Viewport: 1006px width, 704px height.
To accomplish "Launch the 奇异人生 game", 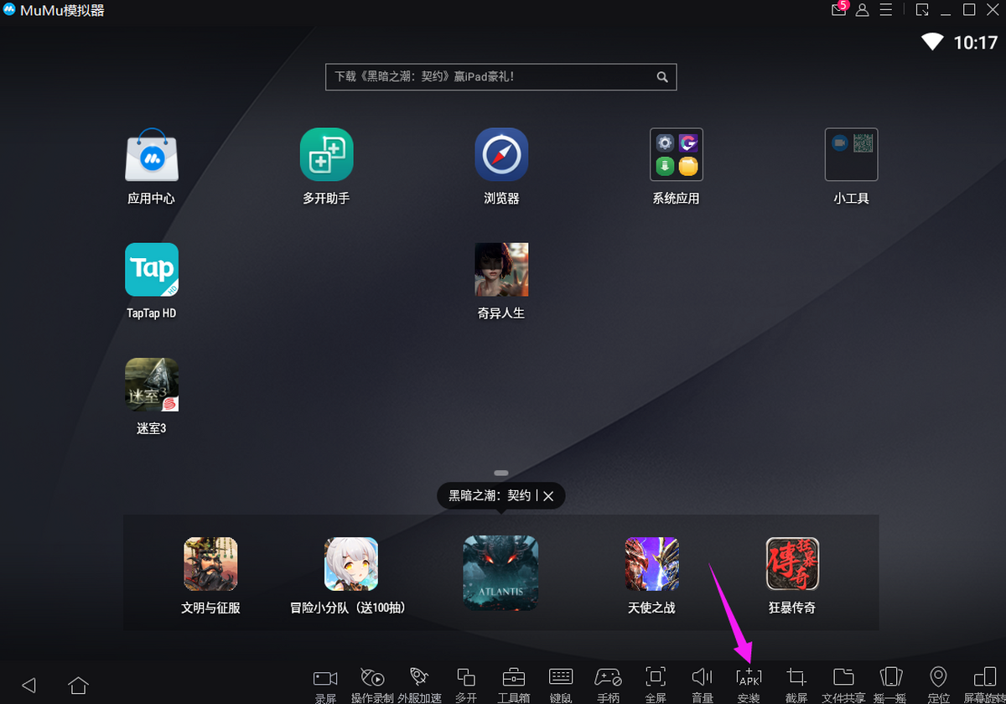I will tap(501, 270).
